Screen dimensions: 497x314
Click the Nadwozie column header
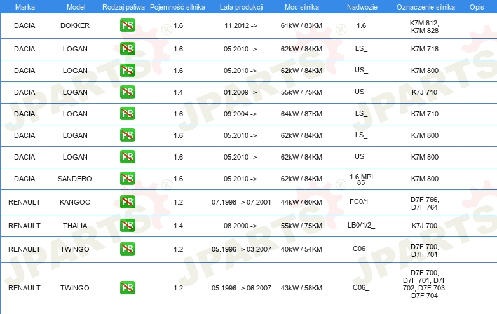pos(362,7)
